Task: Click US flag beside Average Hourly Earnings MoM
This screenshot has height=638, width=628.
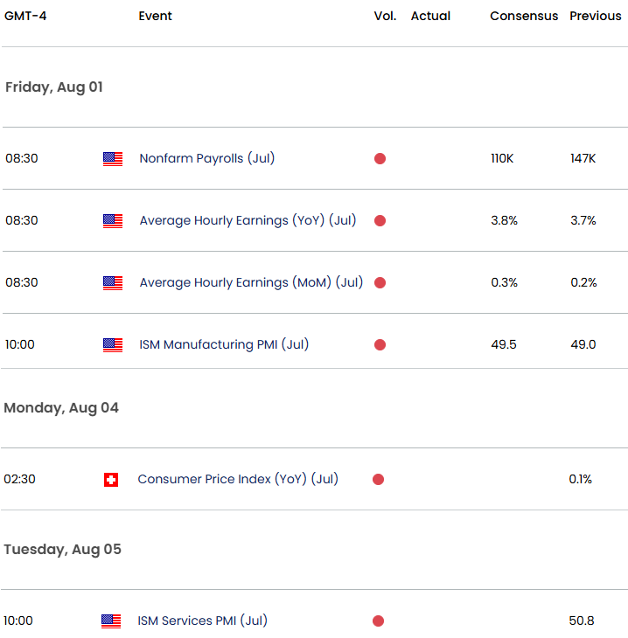Action: pos(113,283)
